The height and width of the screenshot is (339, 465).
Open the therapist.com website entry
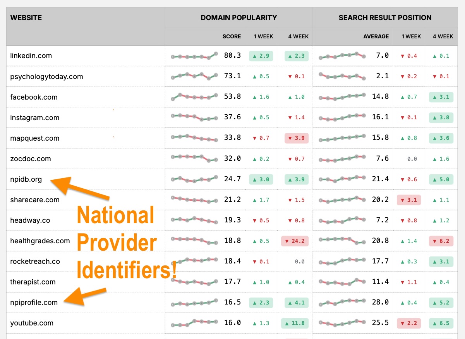coord(33,282)
